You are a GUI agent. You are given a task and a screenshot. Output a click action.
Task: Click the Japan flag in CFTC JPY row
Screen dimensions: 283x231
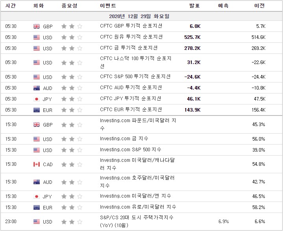(x=37, y=99)
